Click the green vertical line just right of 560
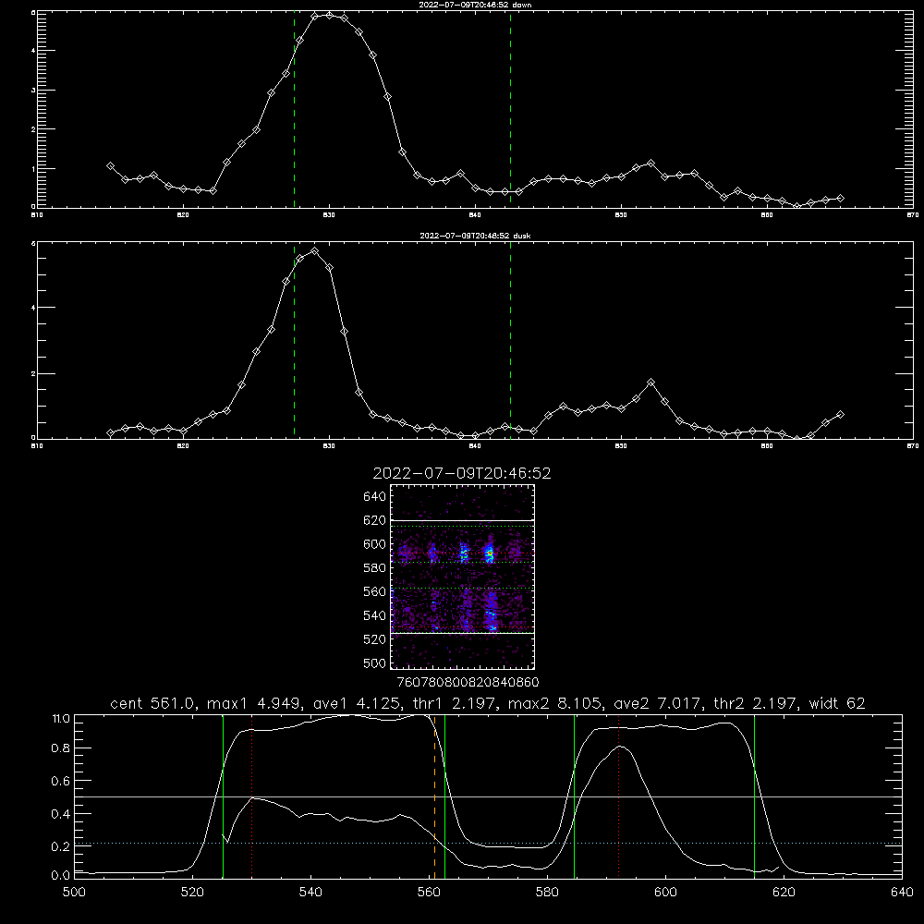This screenshot has width=924, height=924. (445, 796)
